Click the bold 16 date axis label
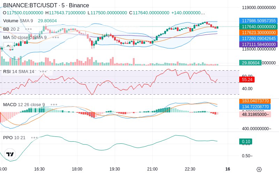This screenshot has width=279, height=174. [x=228, y=169]
